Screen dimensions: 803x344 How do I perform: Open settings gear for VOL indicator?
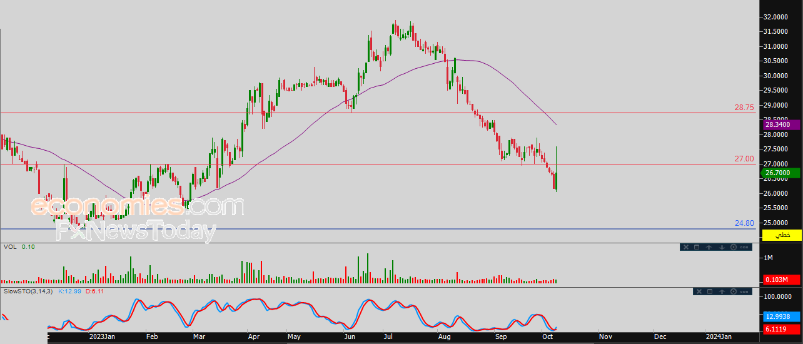point(734,247)
